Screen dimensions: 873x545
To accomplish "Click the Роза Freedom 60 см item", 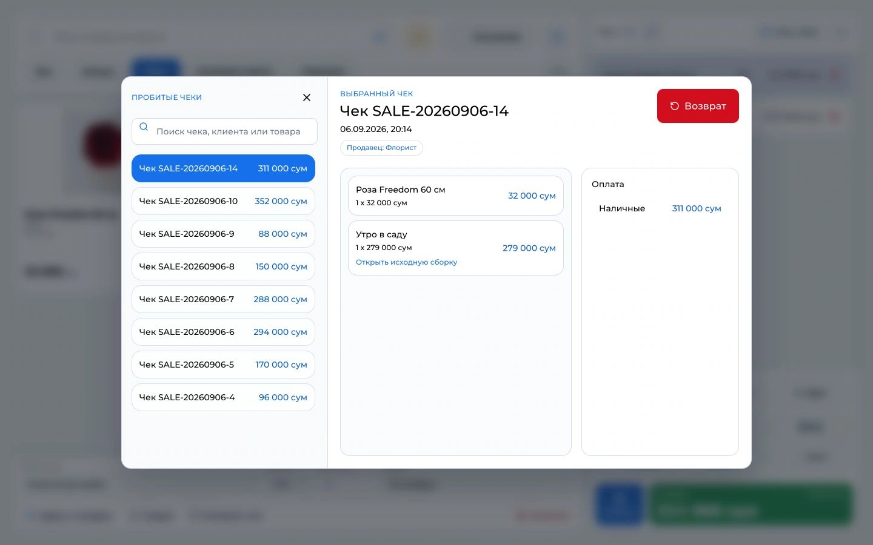I will coord(456,196).
